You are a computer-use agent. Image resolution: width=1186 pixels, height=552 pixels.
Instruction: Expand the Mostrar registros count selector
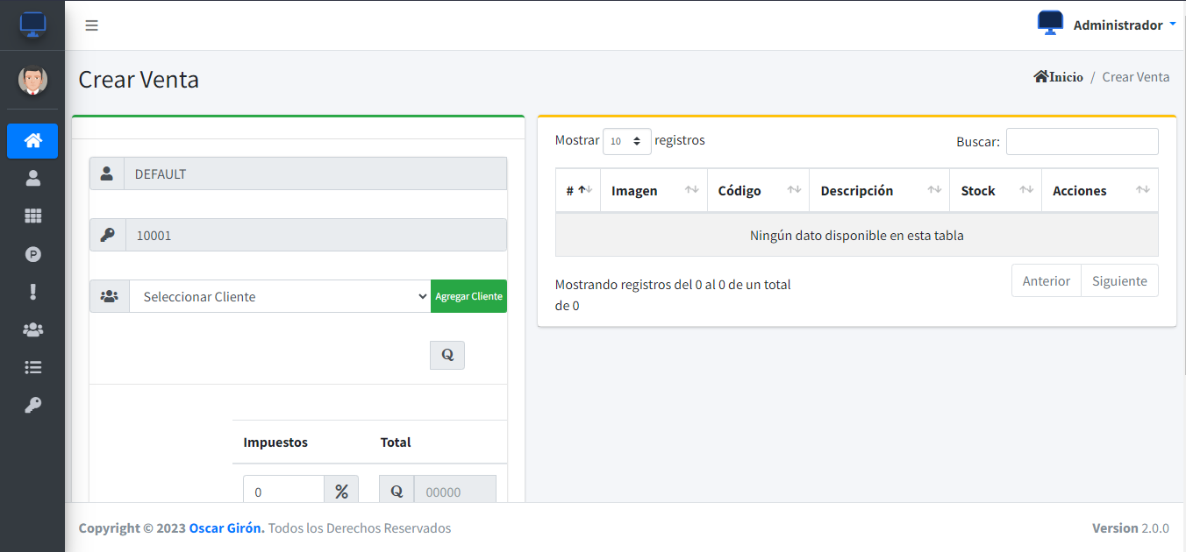pyautogui.click(x=626, y=141)
